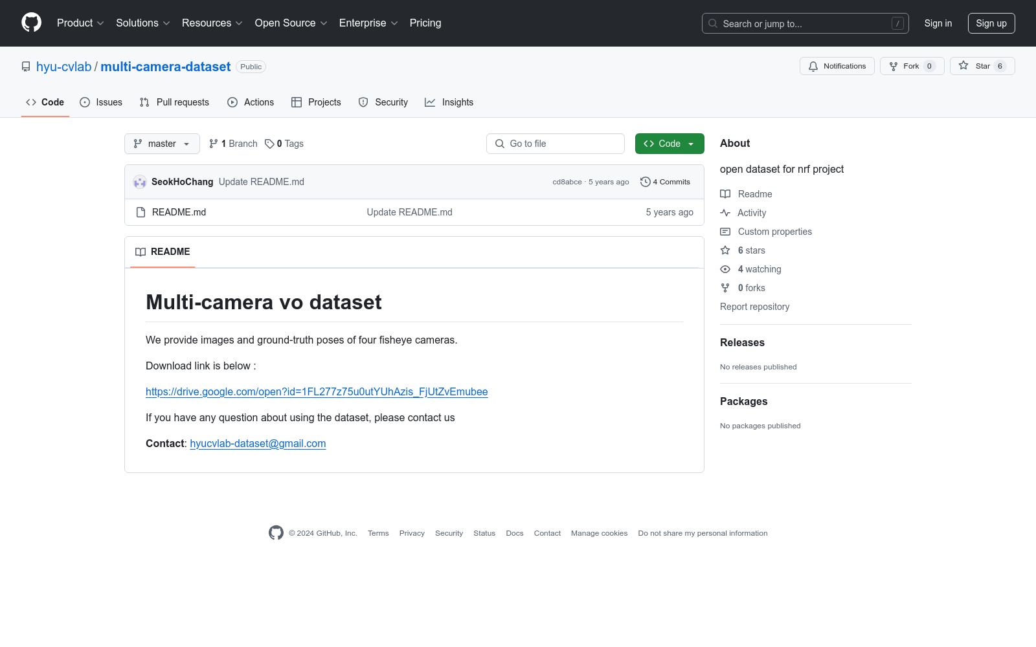Image resolution: width=1036 pixels, height=647 pixels.
Task: Click the Go to file search box
Action: click(x=556, y=144)
